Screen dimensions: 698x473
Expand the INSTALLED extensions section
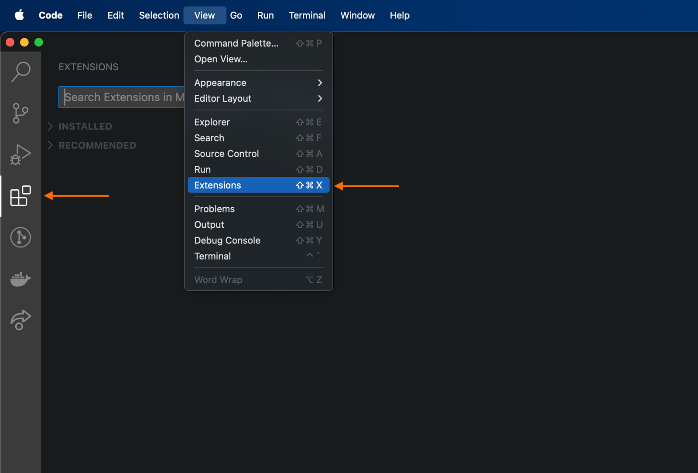[x=85, y=126]
